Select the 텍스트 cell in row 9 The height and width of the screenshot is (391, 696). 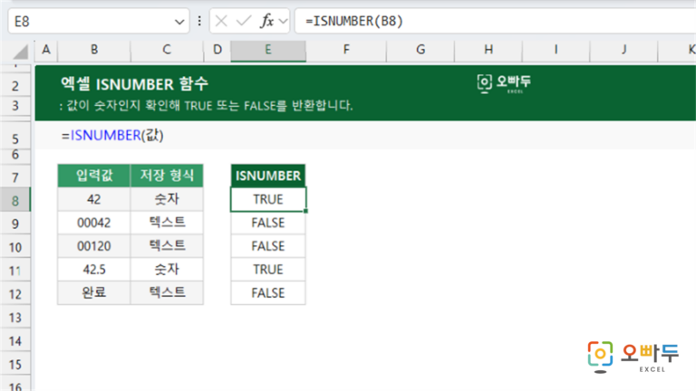(x=167, y=223)
